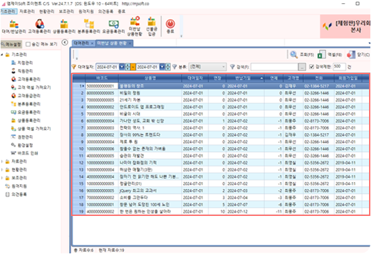371x254 pixels.
Task: Select 지점관리 in the sidebar tree
Action: [22, 62]
